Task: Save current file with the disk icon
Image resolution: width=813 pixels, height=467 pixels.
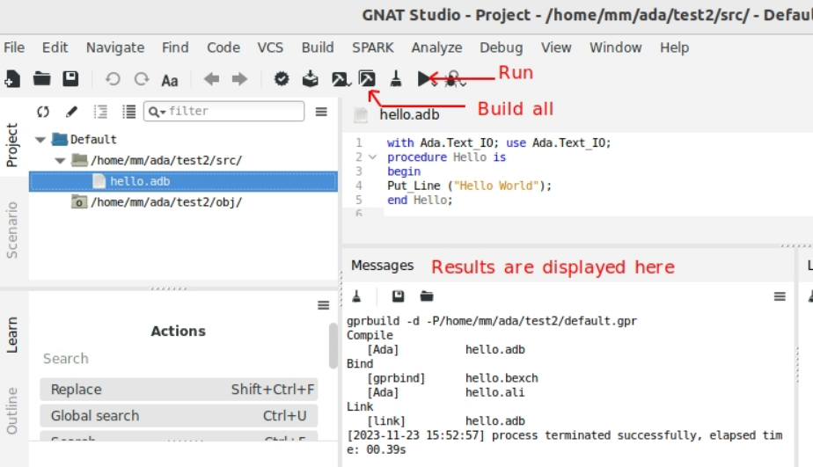Action: point(70,79)
